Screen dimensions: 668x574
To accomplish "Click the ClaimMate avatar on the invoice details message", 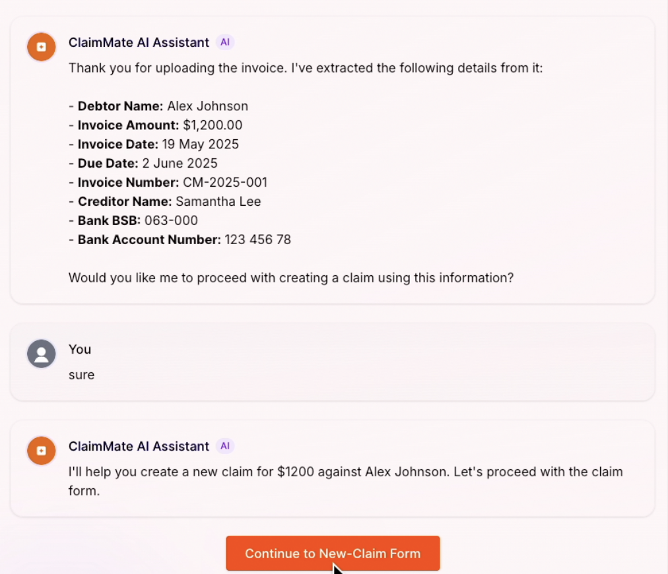I will 42,47.
